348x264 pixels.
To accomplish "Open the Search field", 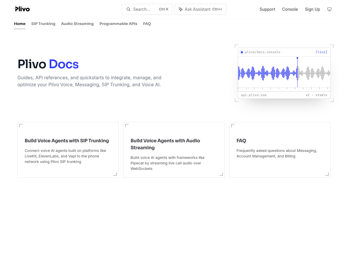I will pyautogui.click(x=147, y=9).
